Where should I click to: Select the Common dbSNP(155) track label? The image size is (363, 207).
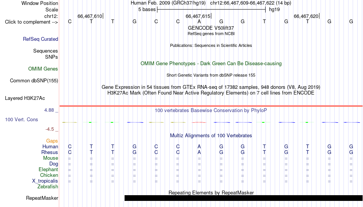34,81
